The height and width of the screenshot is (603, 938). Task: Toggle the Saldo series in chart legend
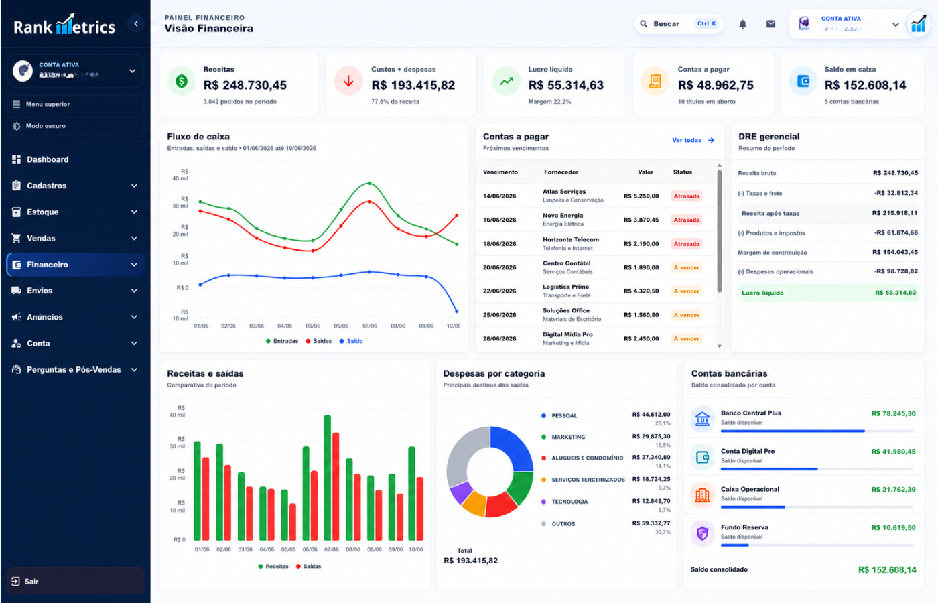pyautogui.click(x=351, y=341)
